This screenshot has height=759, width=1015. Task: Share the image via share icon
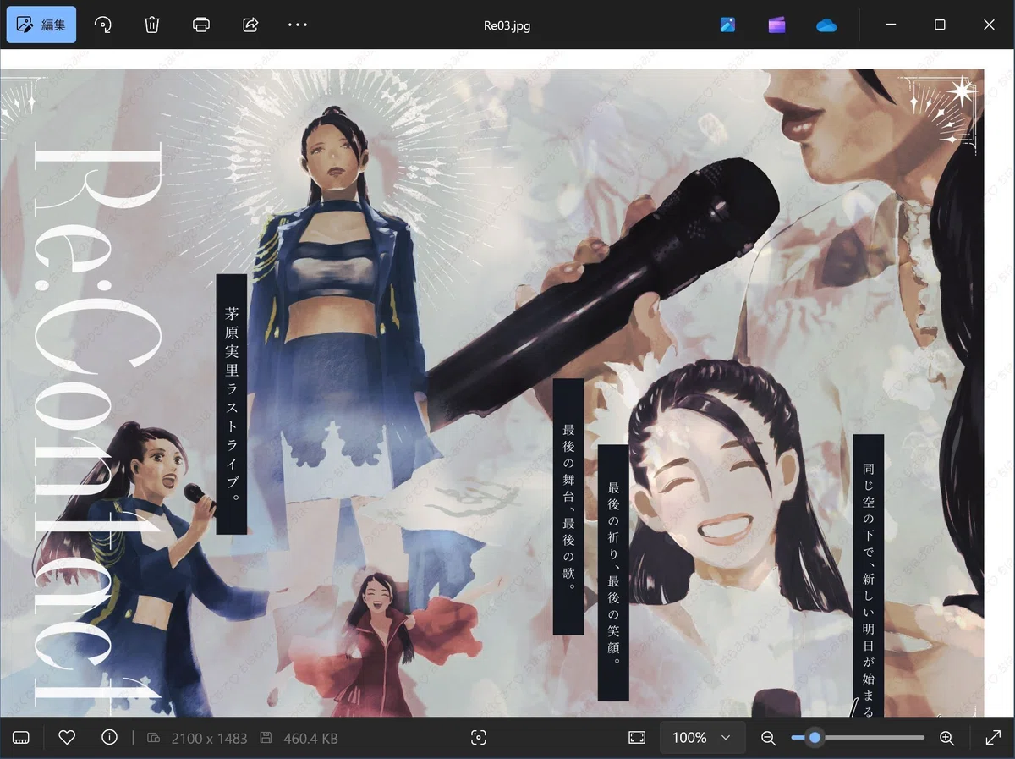[x=250, y=25]
